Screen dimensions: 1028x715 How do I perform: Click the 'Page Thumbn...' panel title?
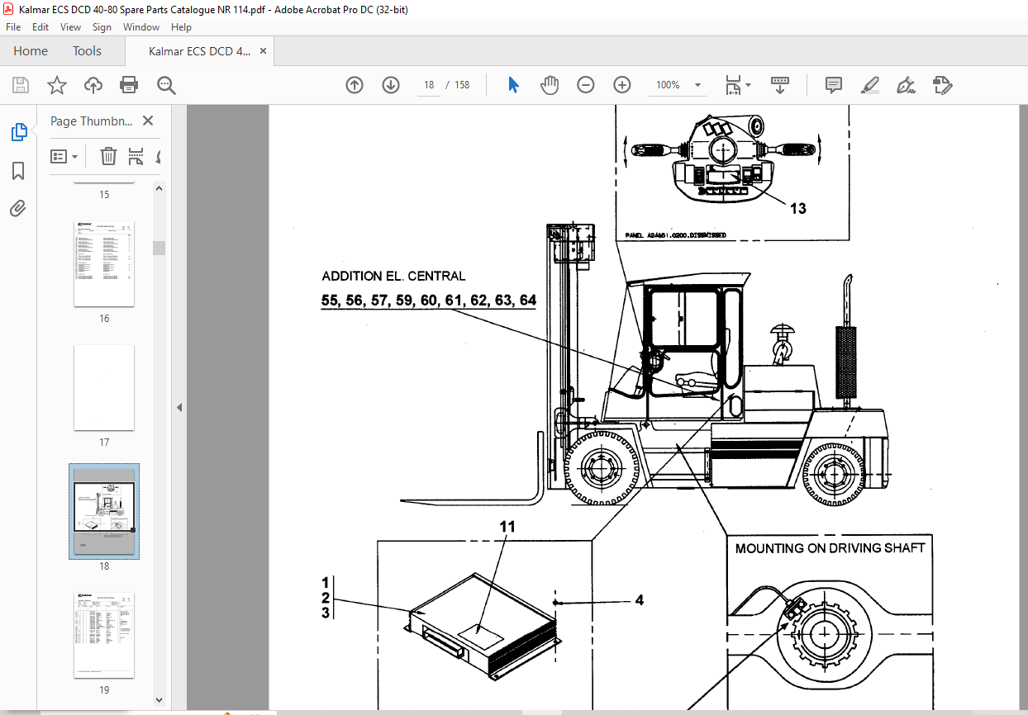coord(91,121)
